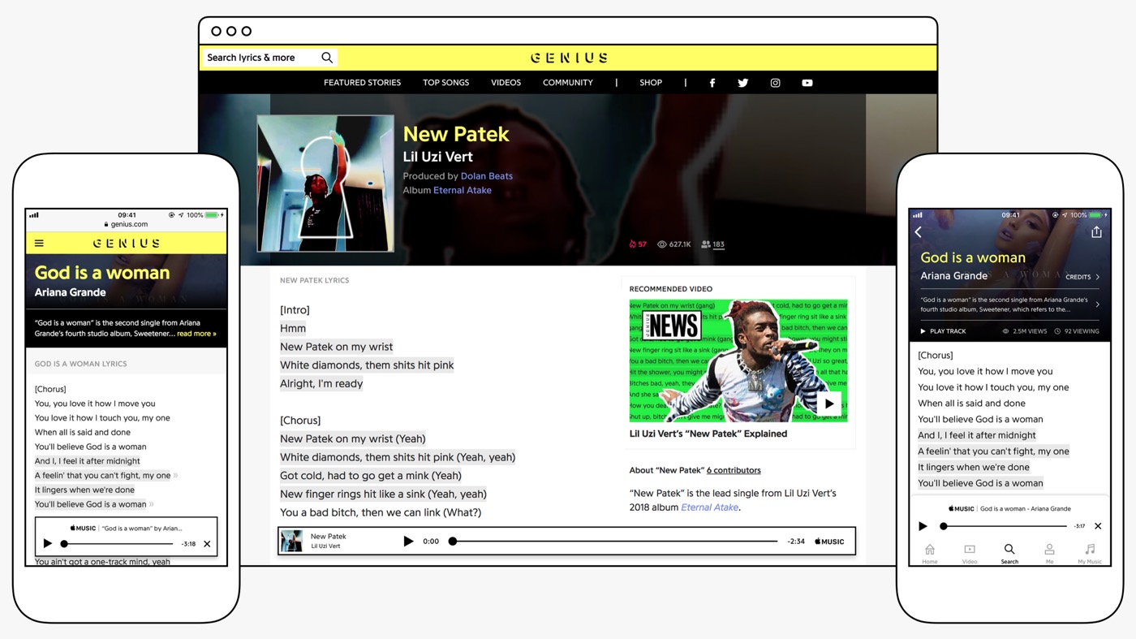1136x639 pixels.
Task: Click the fire icon showing 57
Action: [x=633, y=244]
